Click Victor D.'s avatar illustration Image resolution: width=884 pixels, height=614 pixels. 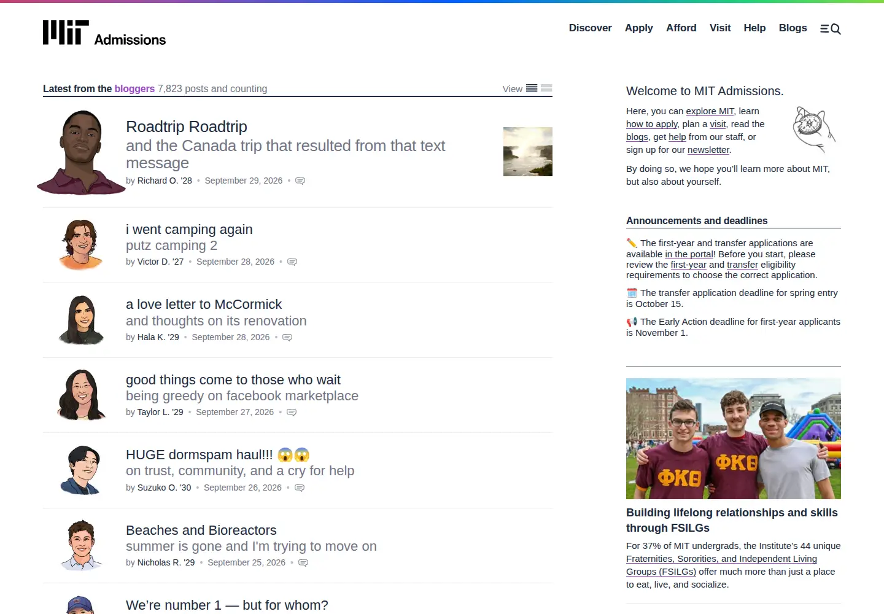tap(81, 244)
